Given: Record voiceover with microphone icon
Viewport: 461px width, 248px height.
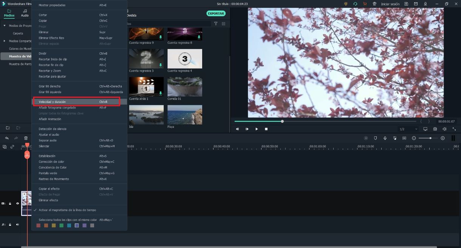Looking at the screenshot, I should coord(385,138).
